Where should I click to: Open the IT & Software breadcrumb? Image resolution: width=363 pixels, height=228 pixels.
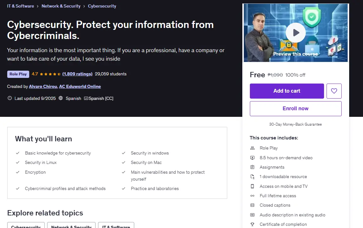click(20, 6)
